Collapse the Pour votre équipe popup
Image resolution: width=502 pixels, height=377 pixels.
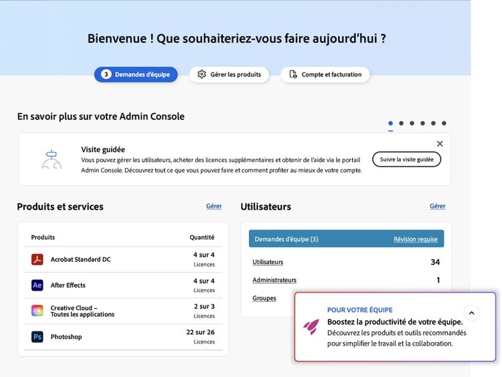(x=471, y=313)
